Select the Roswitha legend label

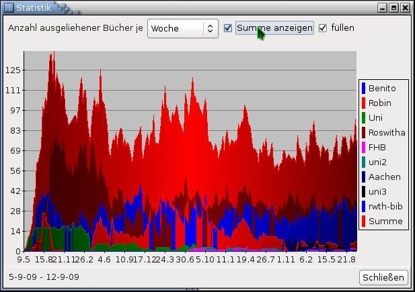(387, 133)
